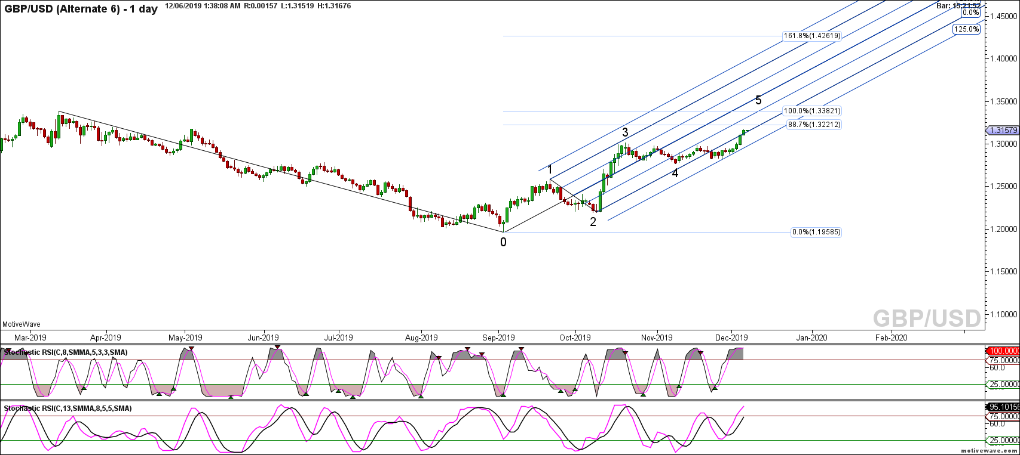The width and height of the screenshot is (1020, 455).
Task: Click Mar-2019 on the time axis
Action: point(30,337)
